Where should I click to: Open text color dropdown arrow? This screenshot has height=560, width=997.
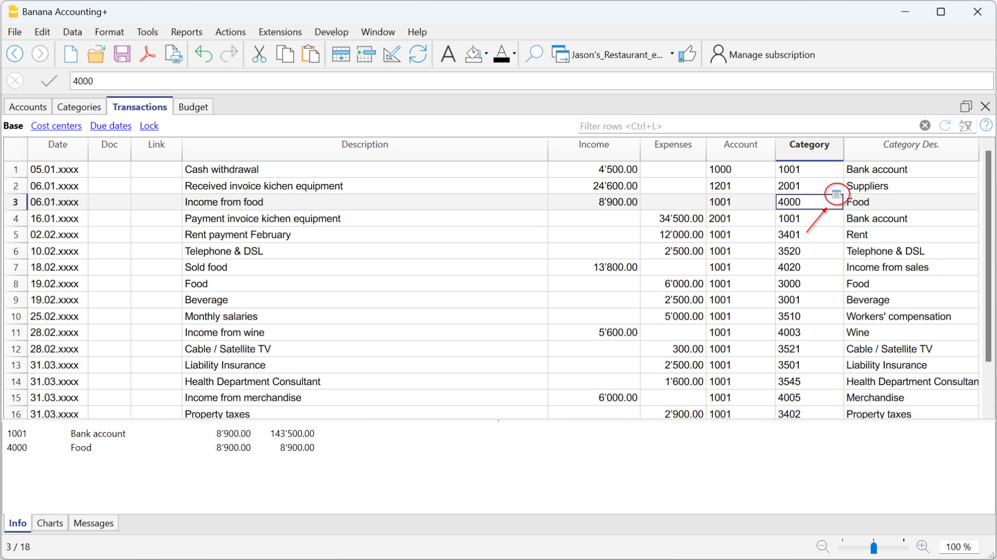click(x=514, y=54)
